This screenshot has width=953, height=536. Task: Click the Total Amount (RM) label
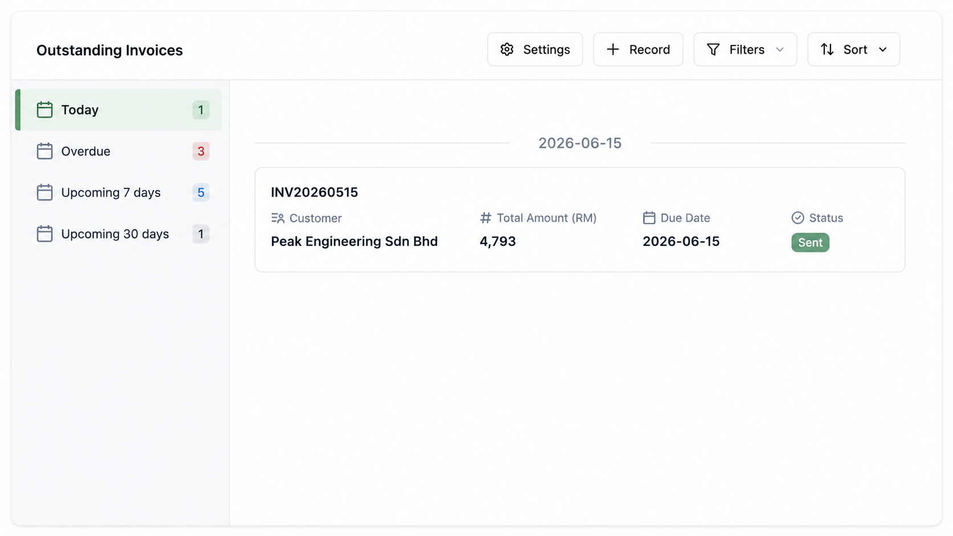click(x=547, y=218)
